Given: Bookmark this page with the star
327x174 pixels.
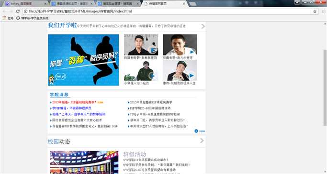Looking at the screenshot, I should tap(315, 11).
